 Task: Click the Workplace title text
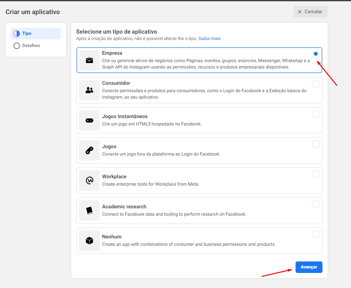tap(114, 177)
